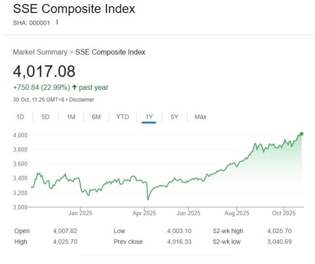The image size is (315, 264).
Task: Click the Prev close value 4,016.33
Action: [x=180, y=242]
